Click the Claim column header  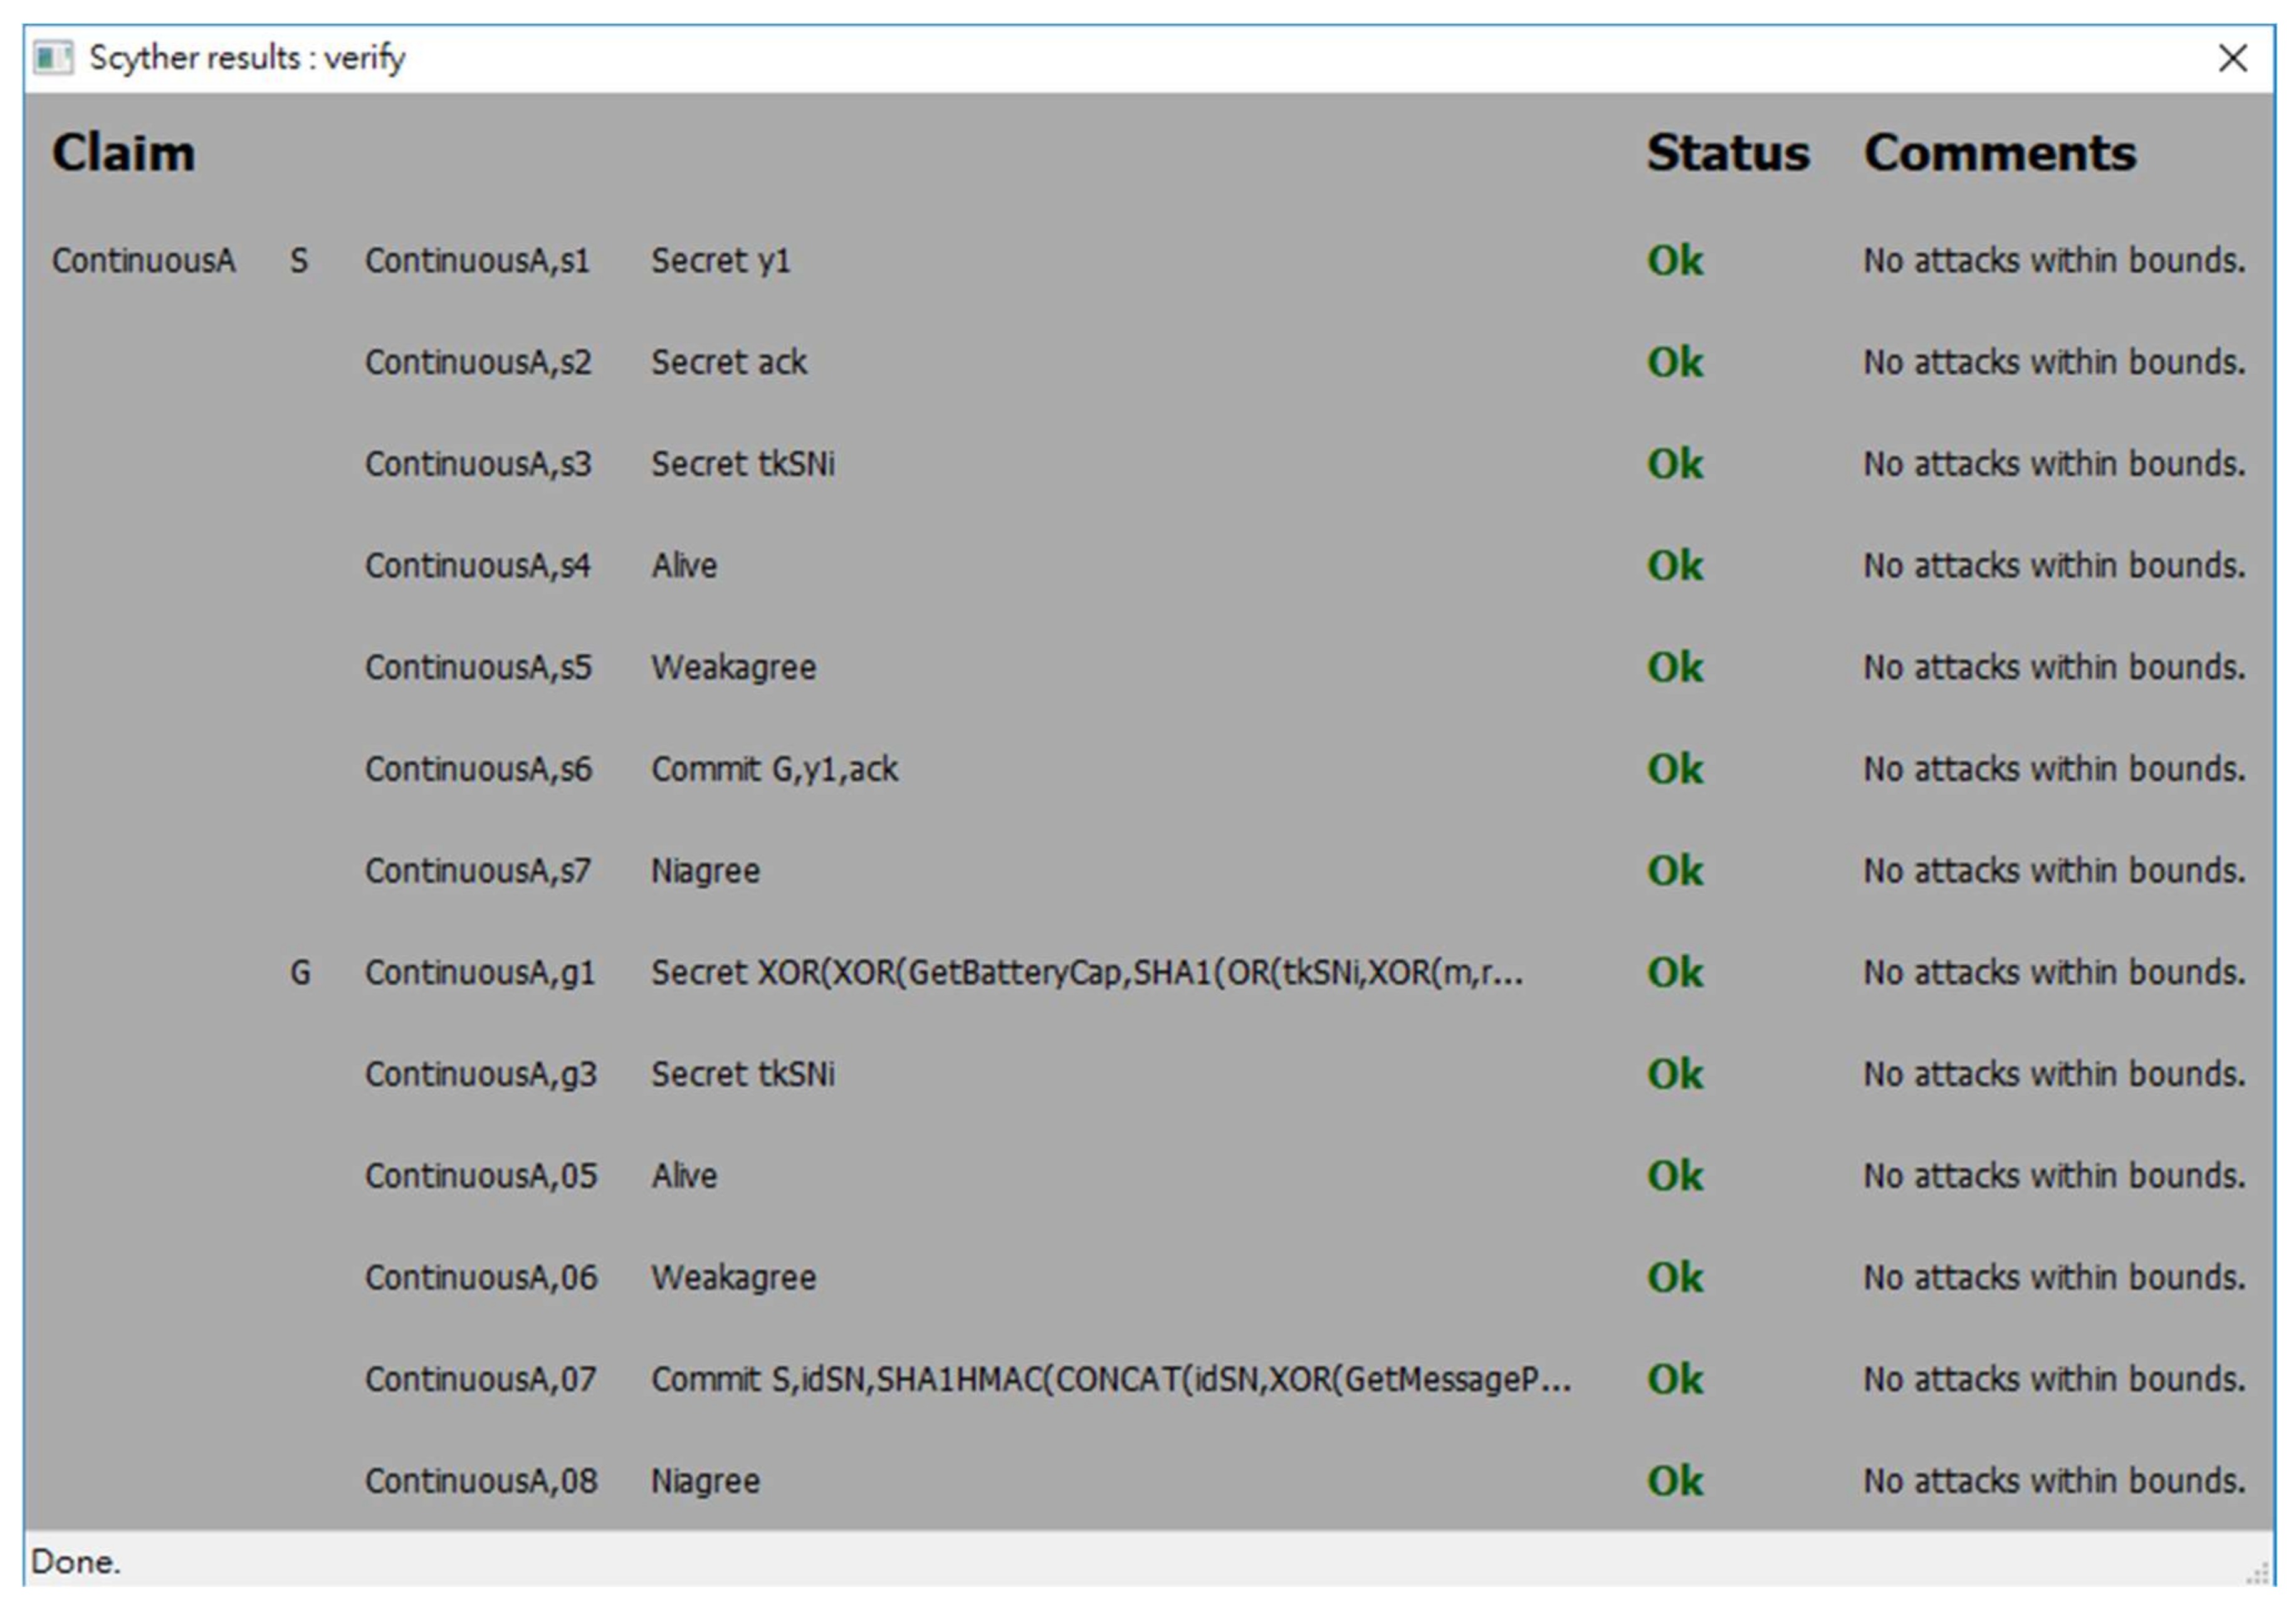123,153
